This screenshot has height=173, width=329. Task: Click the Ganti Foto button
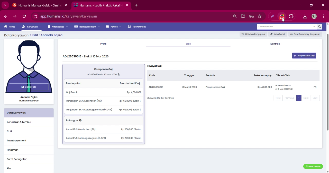tap(29, 87)
